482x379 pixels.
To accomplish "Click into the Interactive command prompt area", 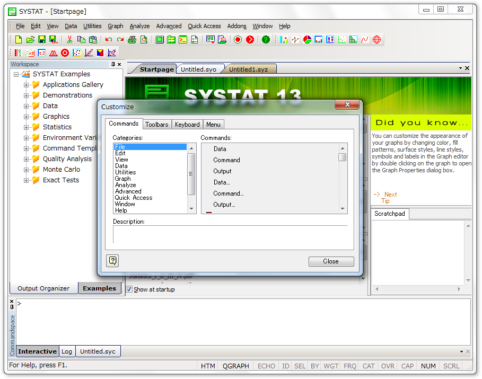I will (x=243, y=322).
